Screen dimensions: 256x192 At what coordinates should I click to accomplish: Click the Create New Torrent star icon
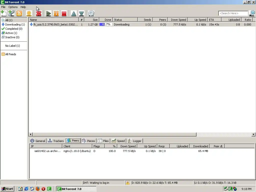(29, 13)
